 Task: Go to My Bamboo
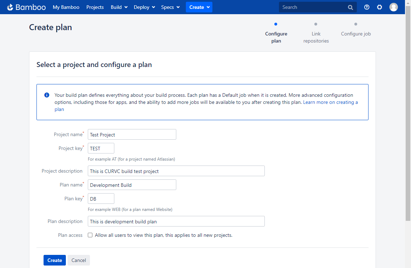(66, 7)
